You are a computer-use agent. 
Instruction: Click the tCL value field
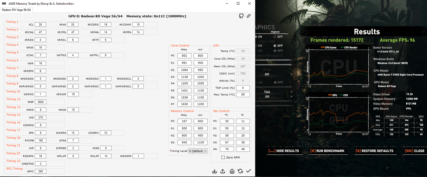point(41,25)
